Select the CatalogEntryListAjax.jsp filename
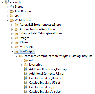This screenshot has width=95, height=94. 45,92
